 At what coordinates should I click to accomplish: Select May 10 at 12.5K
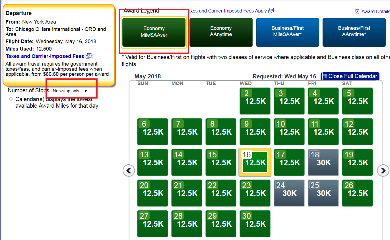(x=289, y=132)
